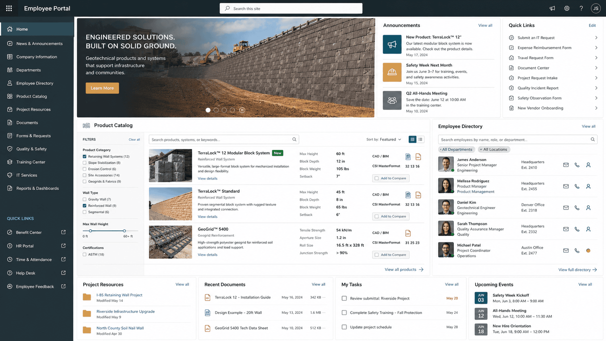Open Sort by Featured dropdown

pos(384,140)
